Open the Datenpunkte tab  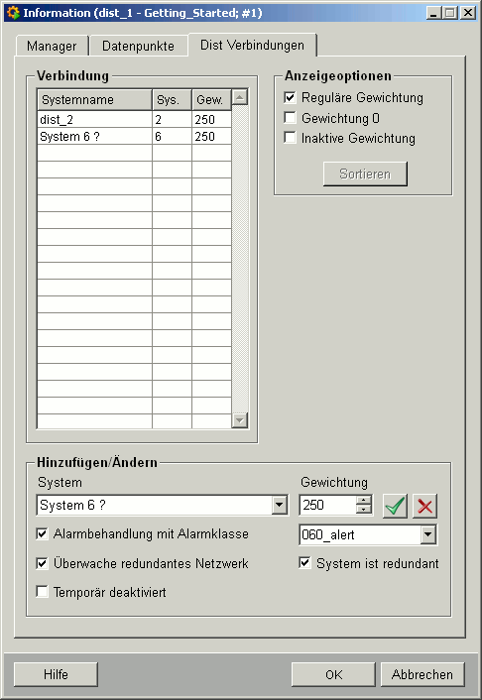pos(138,46)
